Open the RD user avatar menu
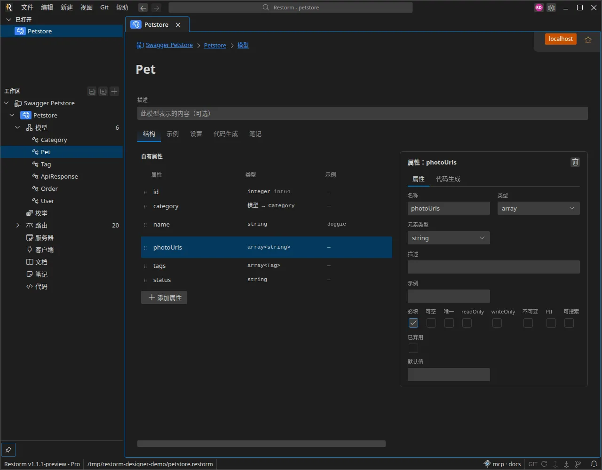The image size is (602, 470). click(x=539, y=8)
